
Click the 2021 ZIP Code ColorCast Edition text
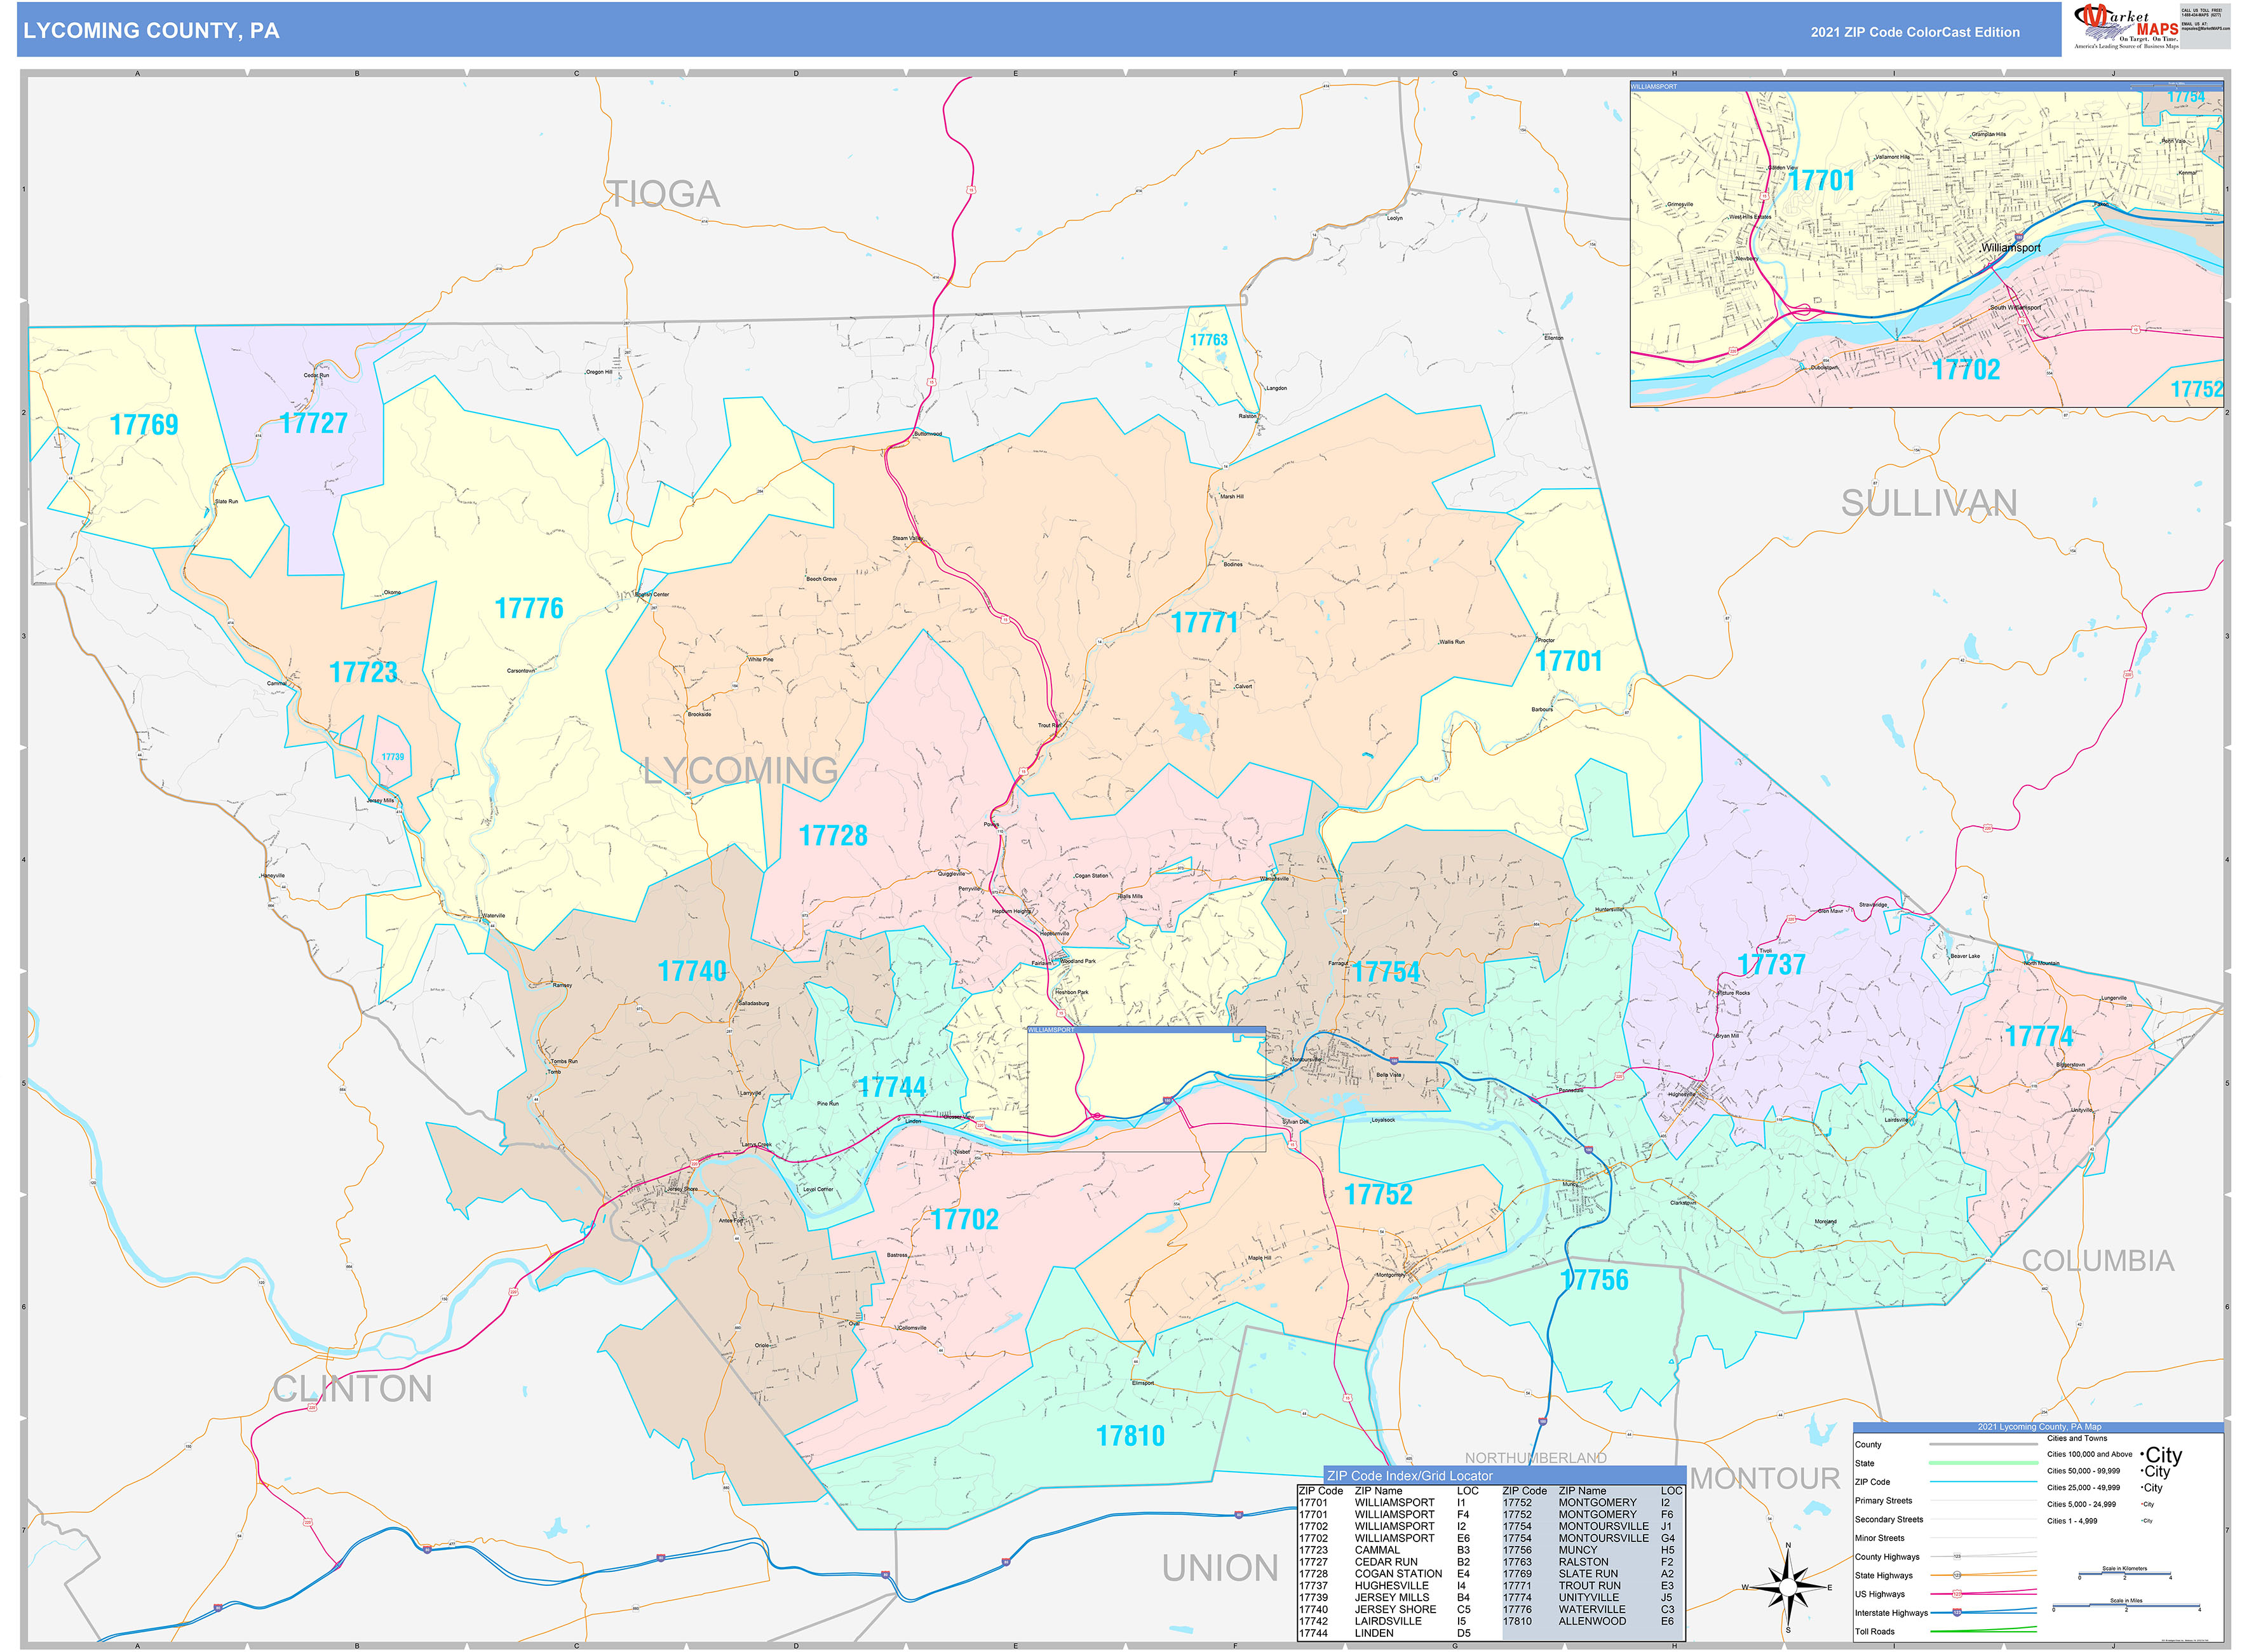[1914, 32]
